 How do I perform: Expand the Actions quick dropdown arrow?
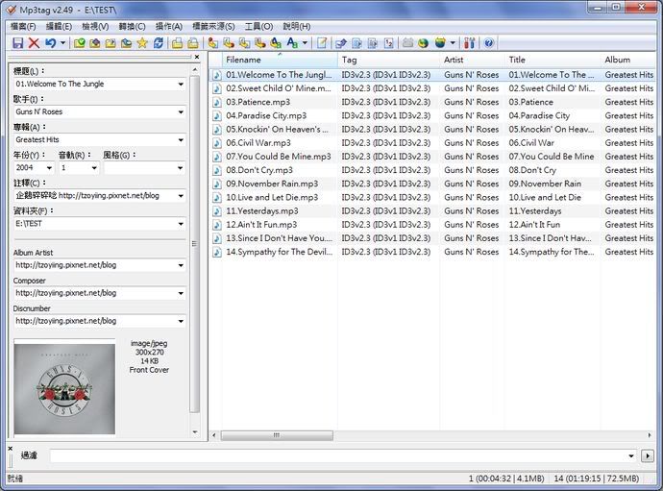pos(305,42)
